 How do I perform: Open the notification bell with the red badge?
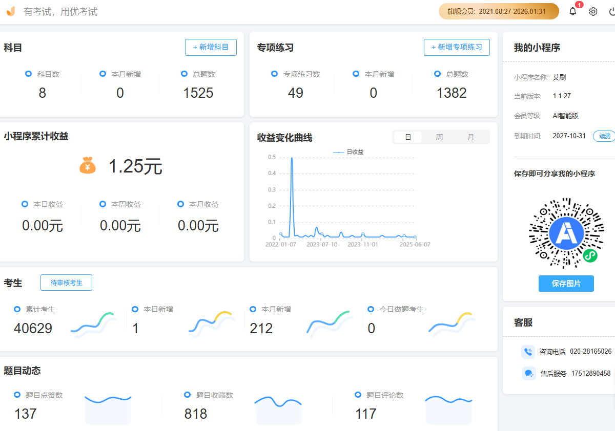click(572, 11)
